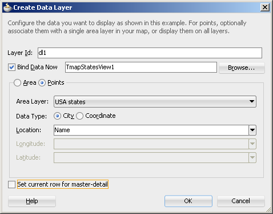Click the Cancel button

coord(241,201)
